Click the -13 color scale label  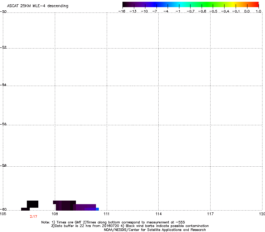133,11
